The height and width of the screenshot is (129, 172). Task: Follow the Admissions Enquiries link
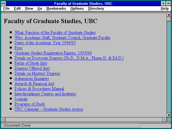tap(32, 78)
